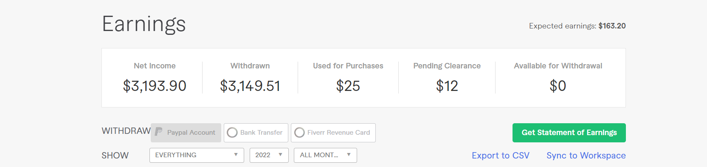The image size is (707, 167).
Task: Open the EVERYTHING filter dropdown
Action: [197, 155]
